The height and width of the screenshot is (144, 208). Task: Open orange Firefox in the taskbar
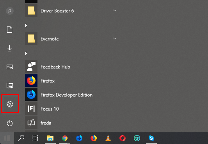click(x=94, y=138)
